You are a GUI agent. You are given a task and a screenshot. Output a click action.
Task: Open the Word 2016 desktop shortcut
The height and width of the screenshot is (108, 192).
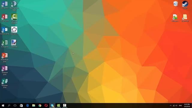5,5
